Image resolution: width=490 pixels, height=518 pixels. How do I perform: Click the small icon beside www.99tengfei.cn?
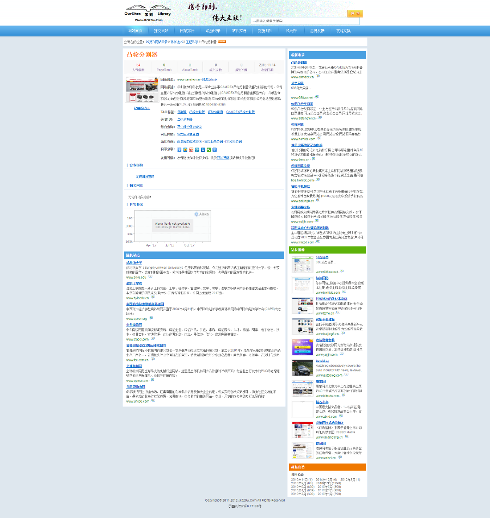(320, 118)
